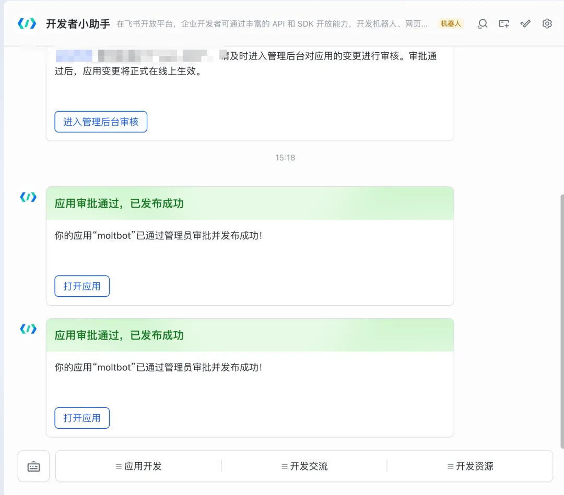Click the create-new-chat icon at top right
The image size is (564, 495).
coord(503,23)
